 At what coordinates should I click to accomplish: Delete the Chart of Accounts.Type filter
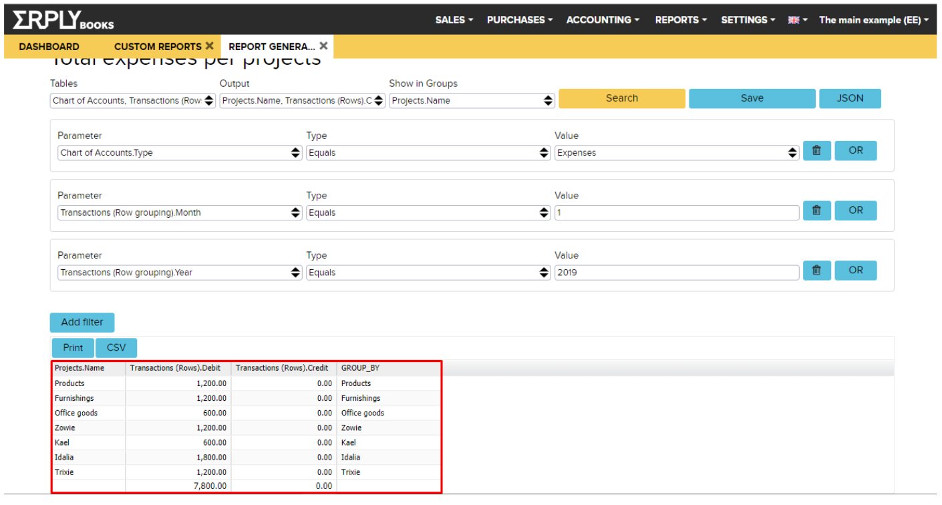(816, 150)
